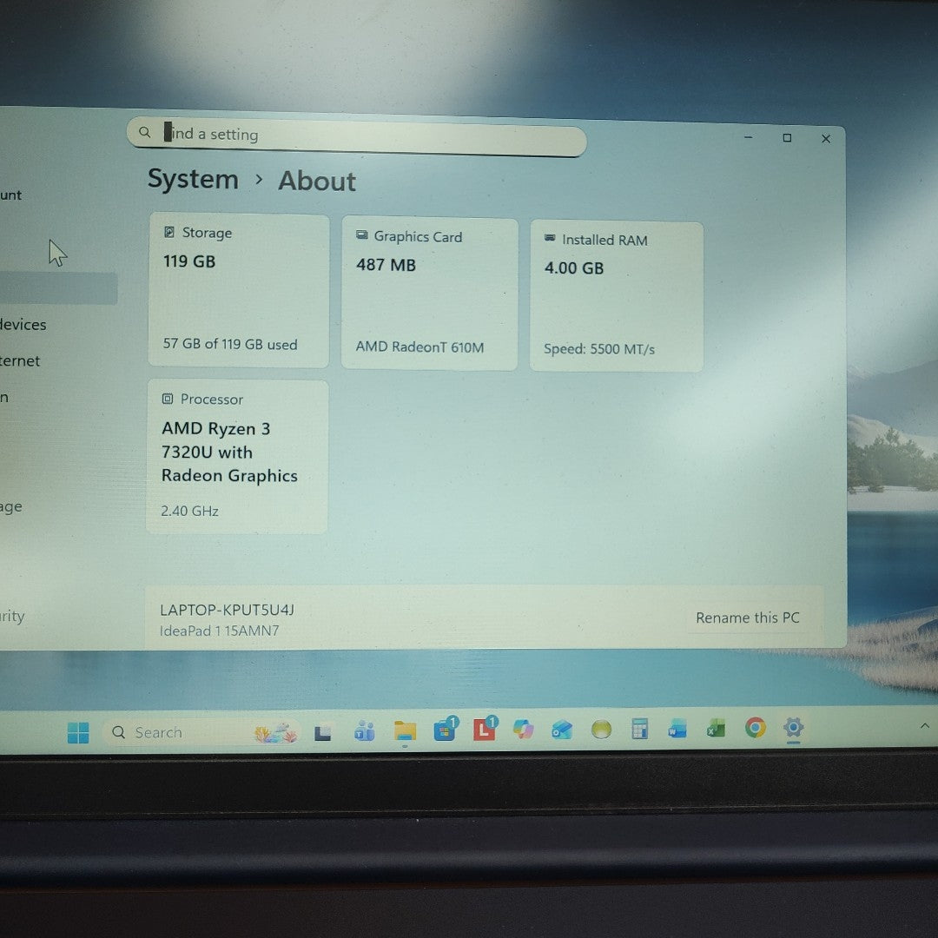Open the red L app in taskbar
This screenshot has height=938, width=938.
click(486, 730)
